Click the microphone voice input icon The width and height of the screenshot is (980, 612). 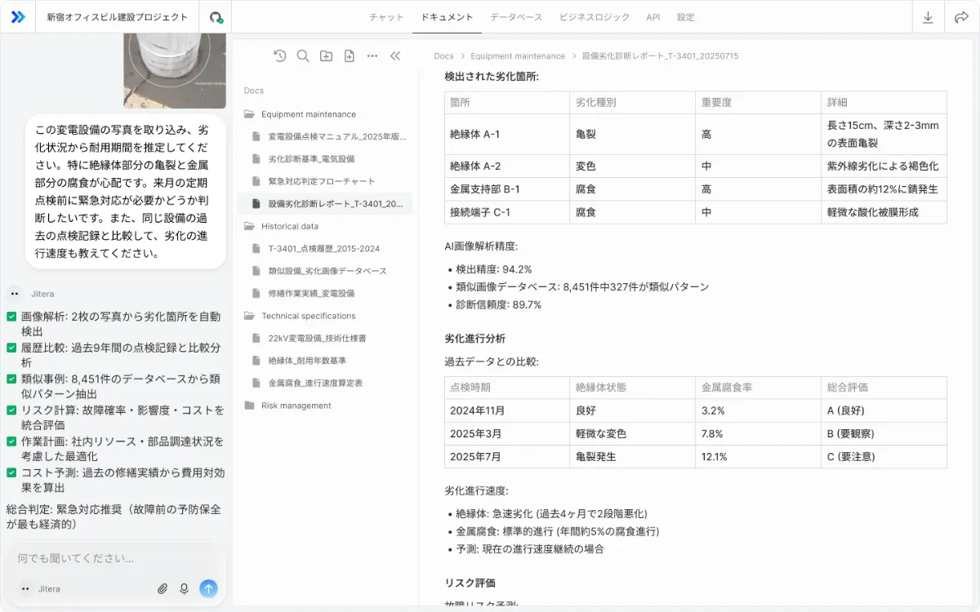[185, 588]
